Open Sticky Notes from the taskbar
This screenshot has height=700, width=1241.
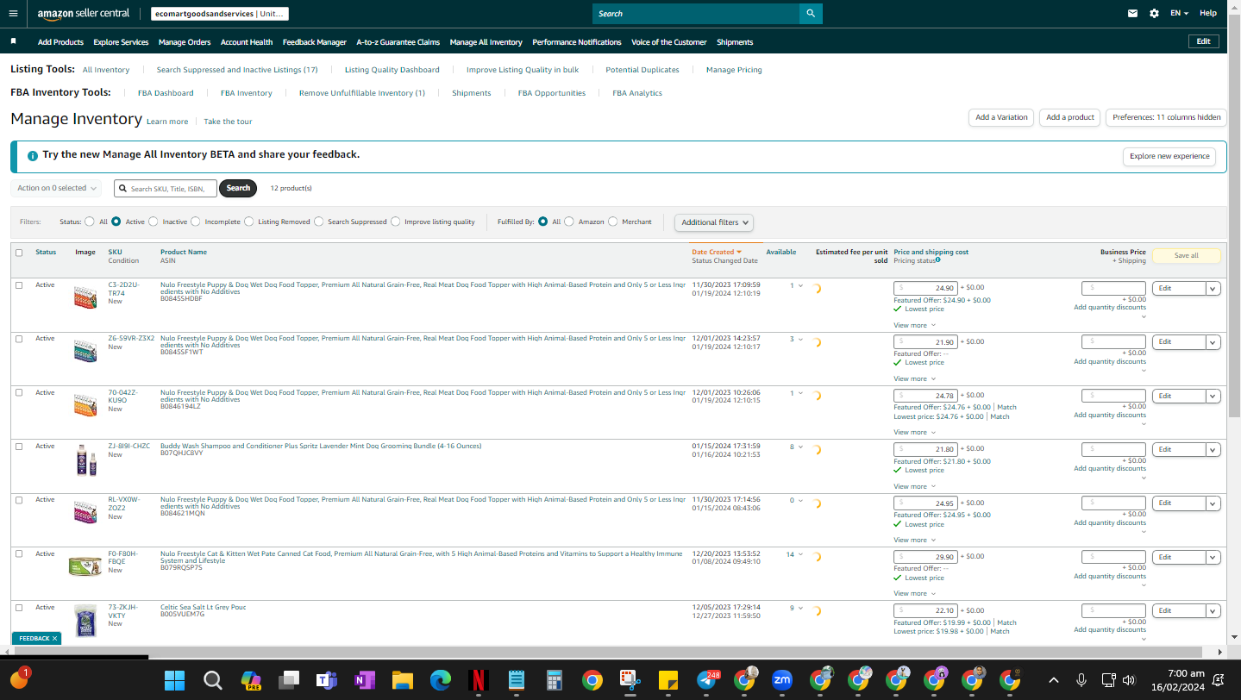click(668, 680)
